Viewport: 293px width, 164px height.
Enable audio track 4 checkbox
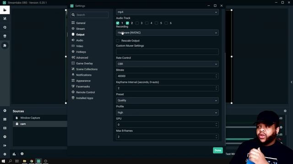click(x=147, y=23)
